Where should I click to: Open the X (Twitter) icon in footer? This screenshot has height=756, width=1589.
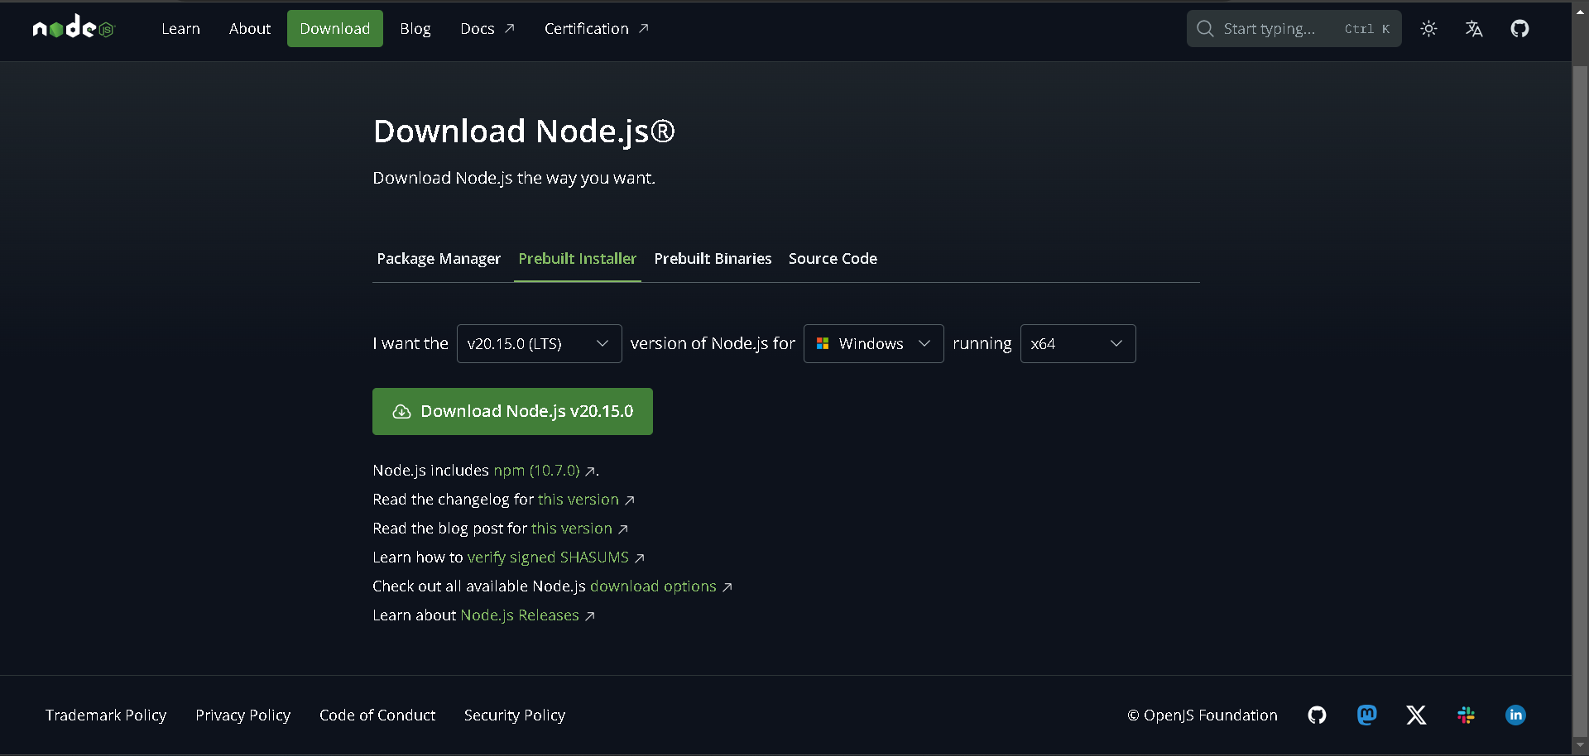click(1416, 715)
